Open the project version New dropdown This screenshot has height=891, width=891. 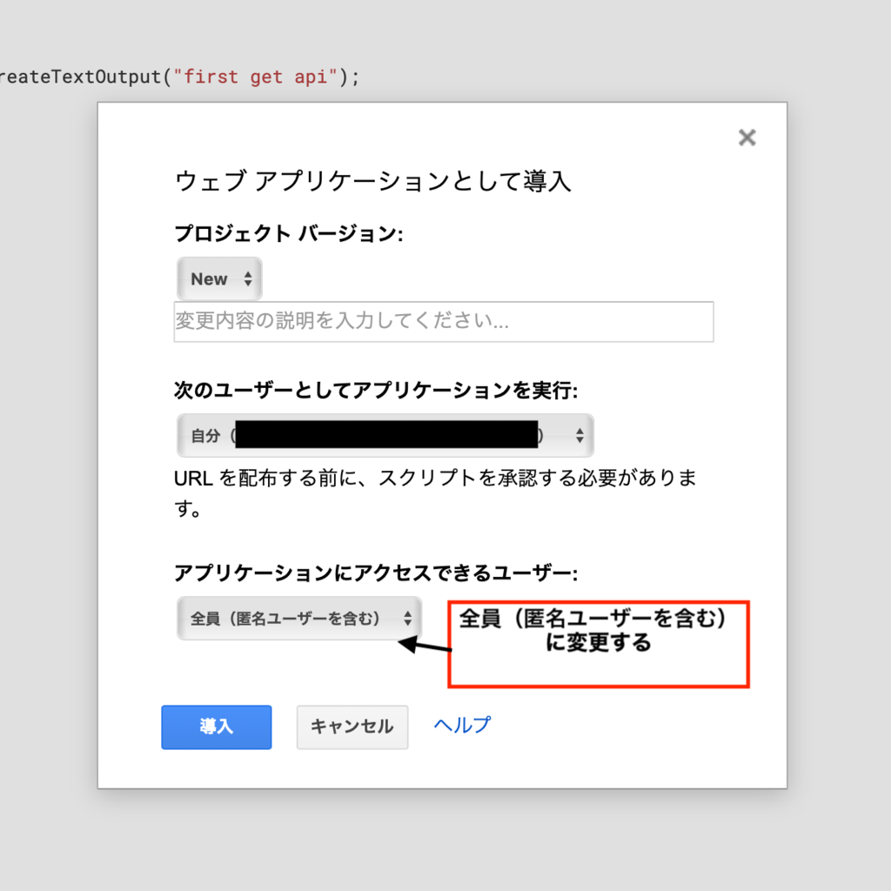tap(219, 278)
